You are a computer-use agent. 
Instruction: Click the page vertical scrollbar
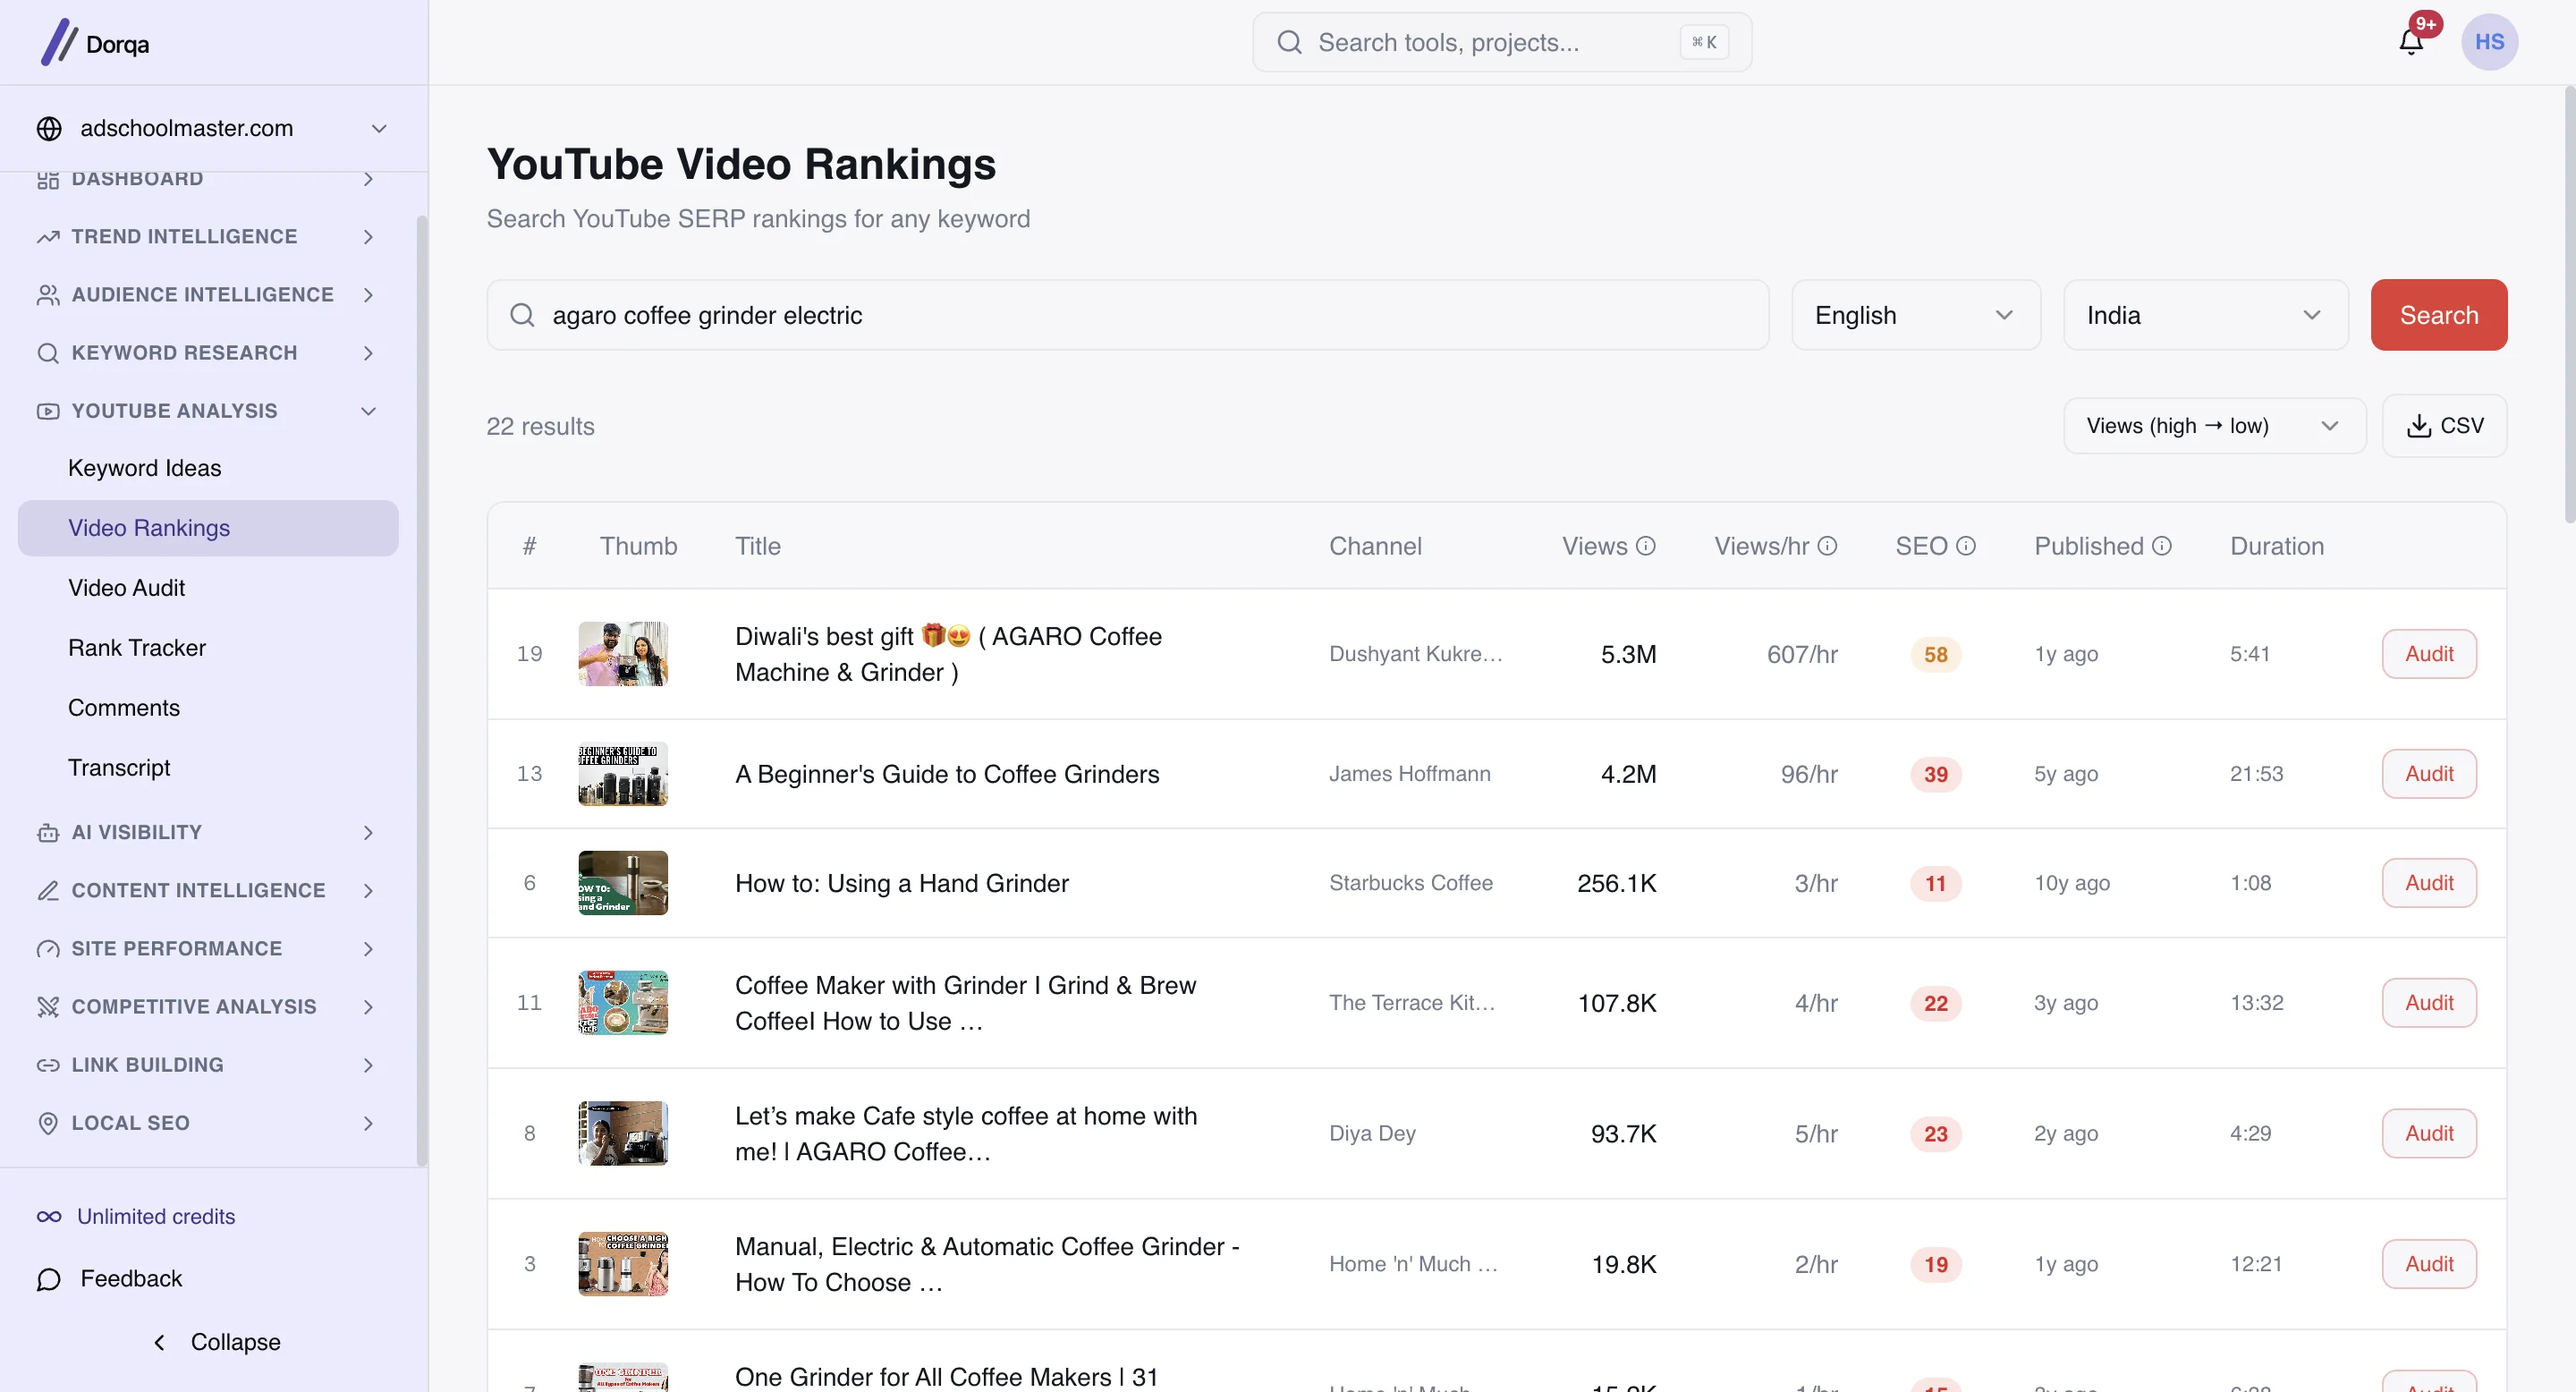[2569, 305]
